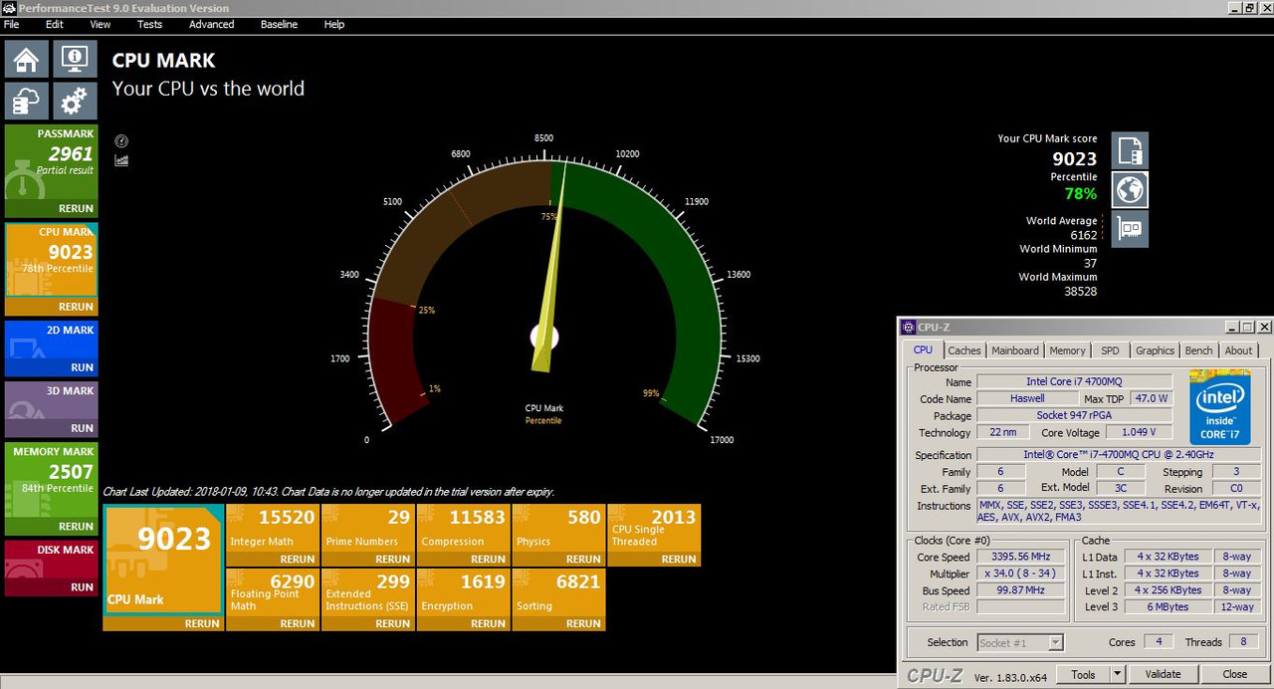Switch to CPU-Z About tab
Screen dimensions: 1274x689
click(1239, 350)
